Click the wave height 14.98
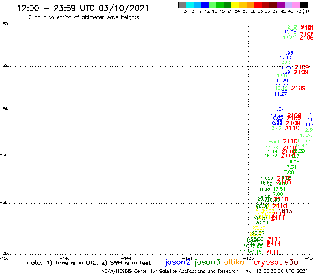The width and height of the screenshot is (313, 275). (273, 141)
